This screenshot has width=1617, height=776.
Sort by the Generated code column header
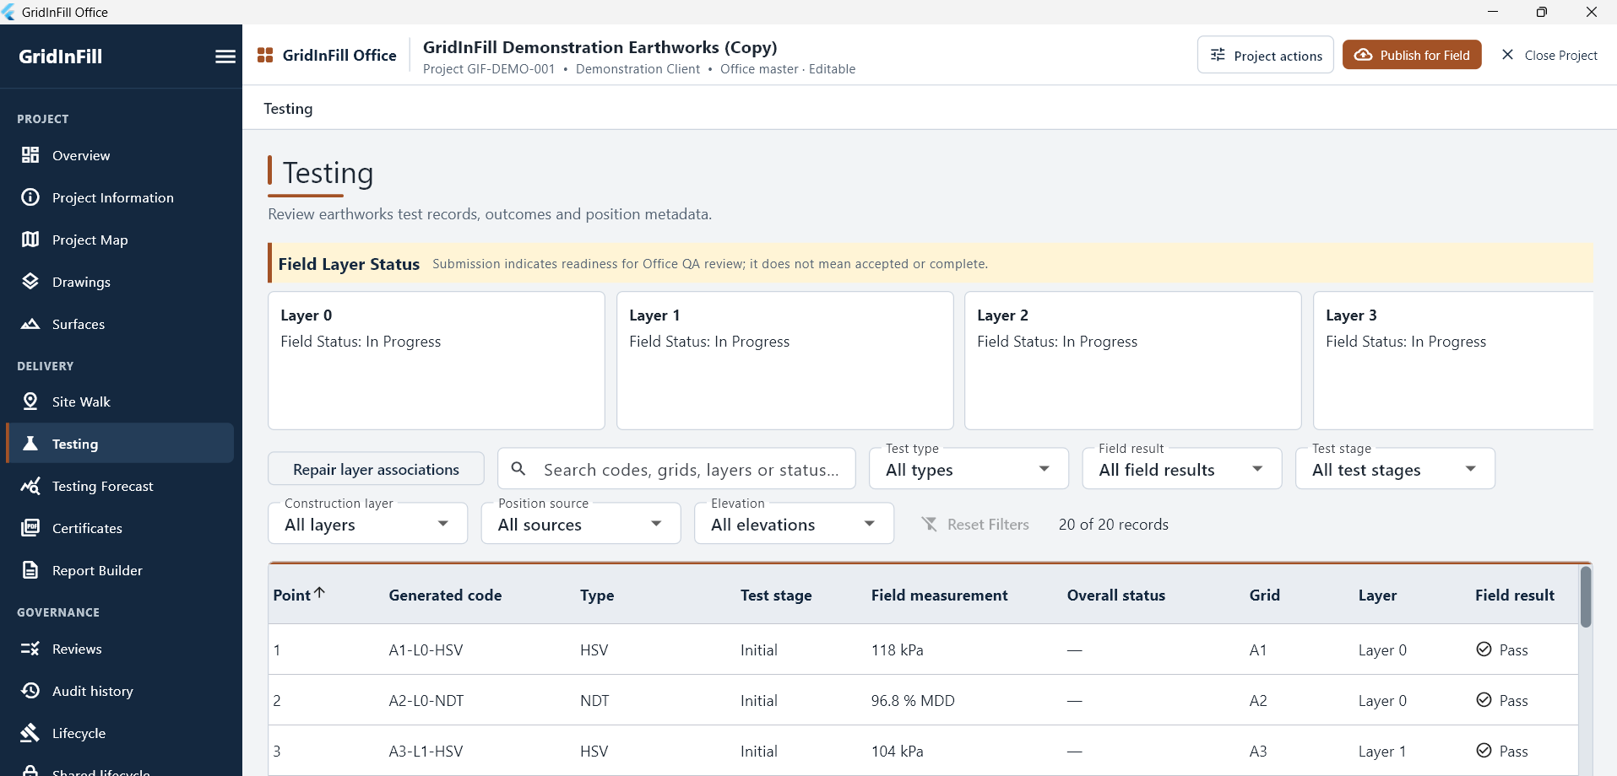445,595
